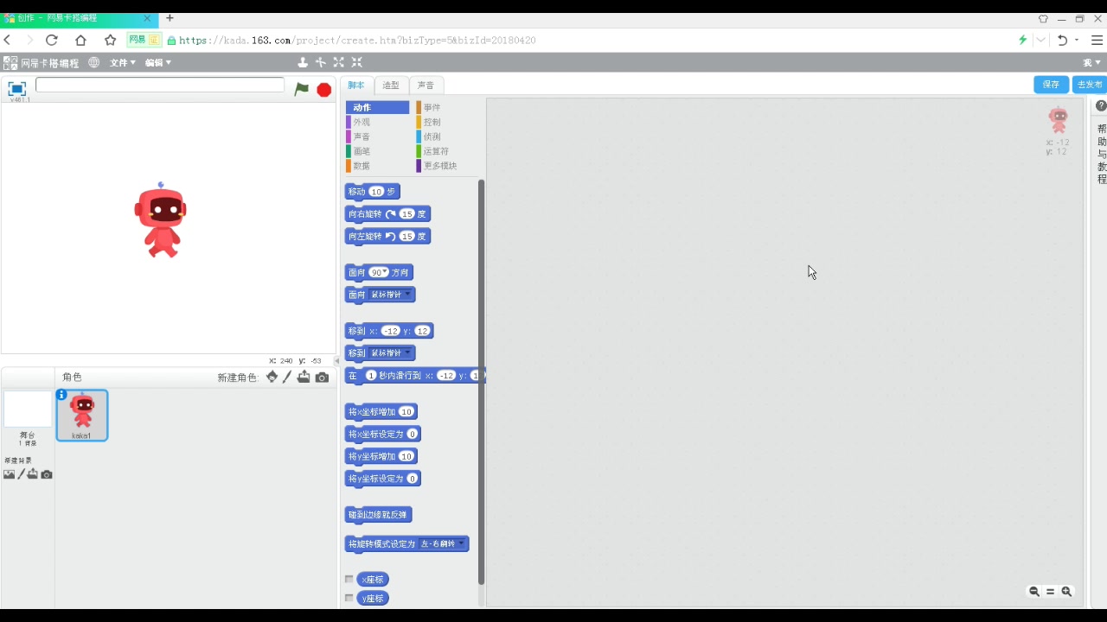Open the sprite library from 新建角色

click(x=272, y=378)
